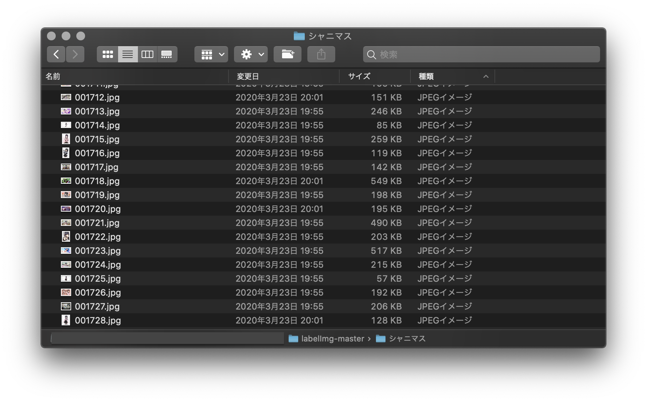
Task: Click the date of 001728.jpg
Action: coord(279,320)
